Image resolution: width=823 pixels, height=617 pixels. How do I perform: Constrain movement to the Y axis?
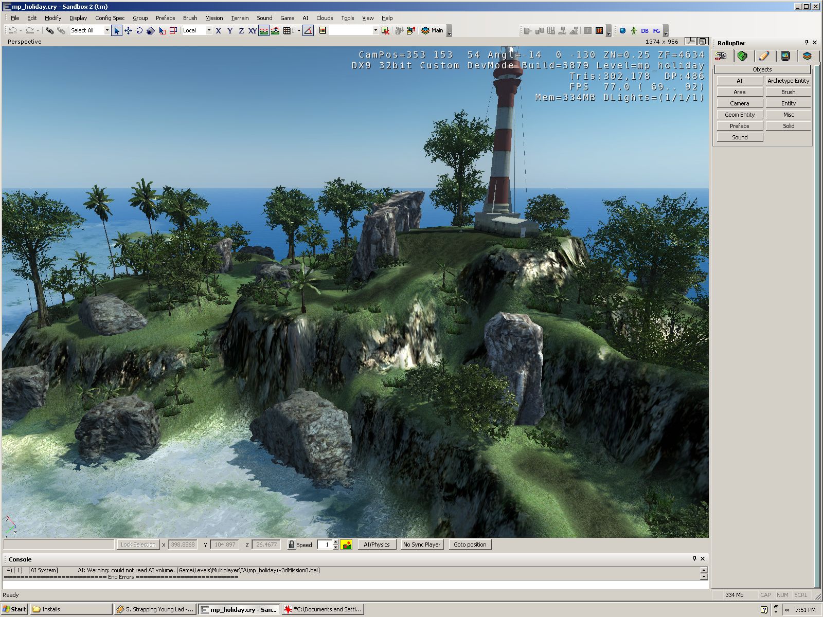230,30
